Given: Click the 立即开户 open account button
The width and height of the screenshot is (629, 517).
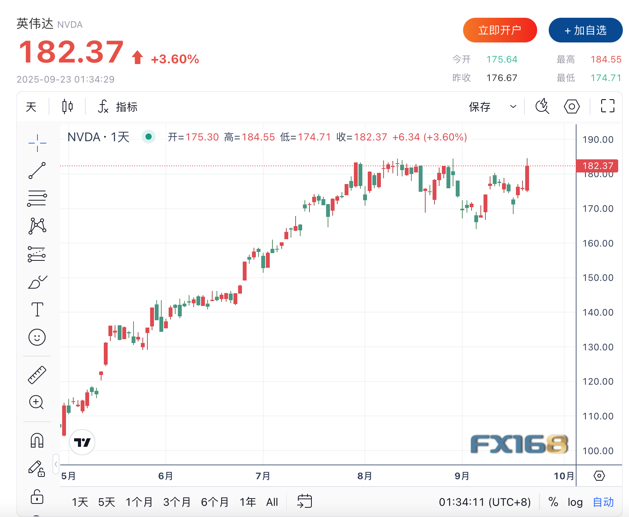Looking at the screenshot, I should (500, 30).
